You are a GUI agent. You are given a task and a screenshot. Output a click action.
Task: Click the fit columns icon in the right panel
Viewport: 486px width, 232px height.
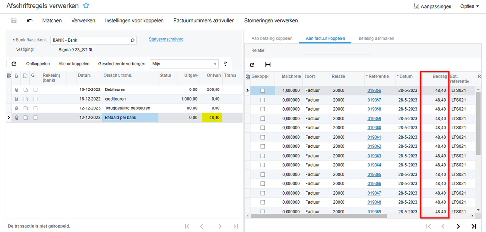[x=268, y=65]
